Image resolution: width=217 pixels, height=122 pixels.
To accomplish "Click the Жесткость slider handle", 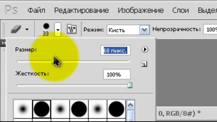I will [x=130, y=85].
